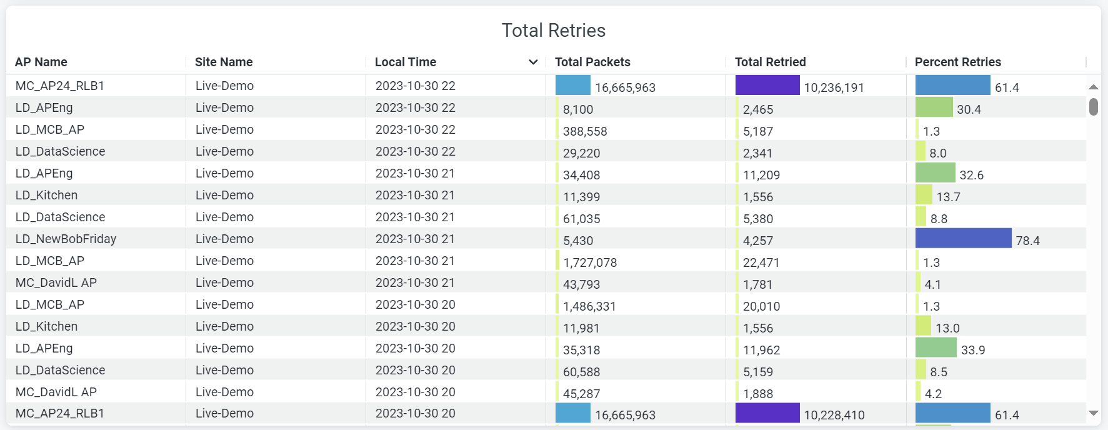Sort by Site Name column header
The width and height of the screenshot is (1108, 430).
[x=224, y=62]
